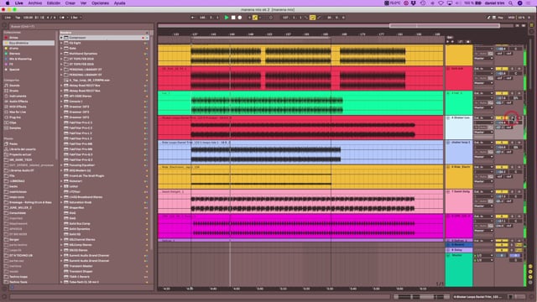Open the Archivo menu
Screen dimensions: 537x302
35,3
